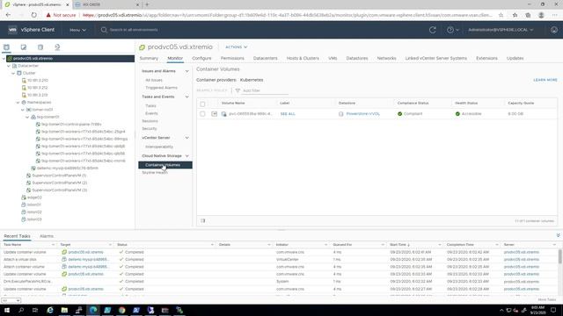Collapse Recent Tasks panel with double chevron
563x316 pixels.
point(558,235)
